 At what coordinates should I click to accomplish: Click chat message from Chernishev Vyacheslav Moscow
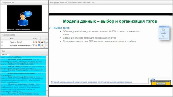[x=23, y=88]
